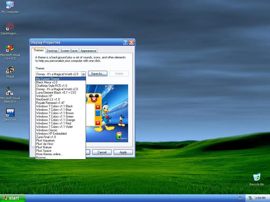This screenshot has height=202, width=270.
Task: Choose Plus! Aquarium theme
Action: coord(61,140)
